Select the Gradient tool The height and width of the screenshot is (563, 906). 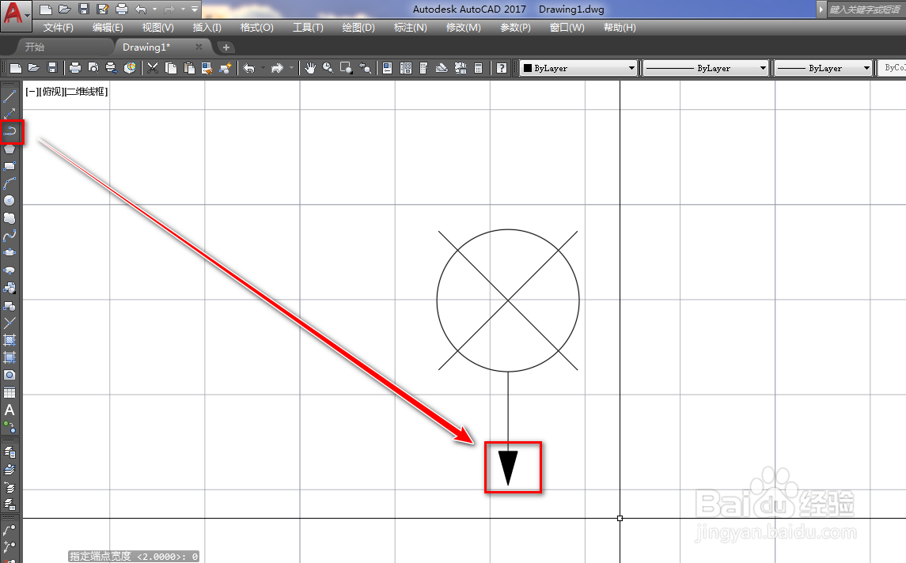click(9, 357)
